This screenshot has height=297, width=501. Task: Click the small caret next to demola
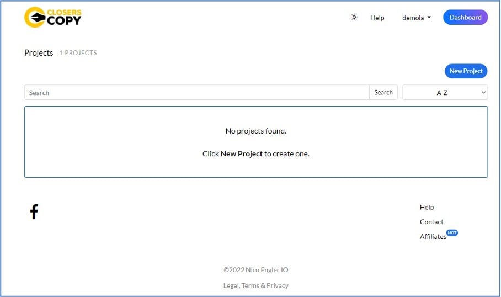coord(429,17)
